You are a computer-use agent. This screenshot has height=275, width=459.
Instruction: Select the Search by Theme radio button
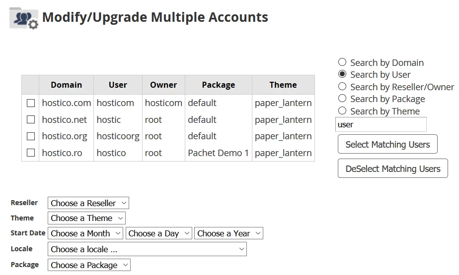pos(342,111)
